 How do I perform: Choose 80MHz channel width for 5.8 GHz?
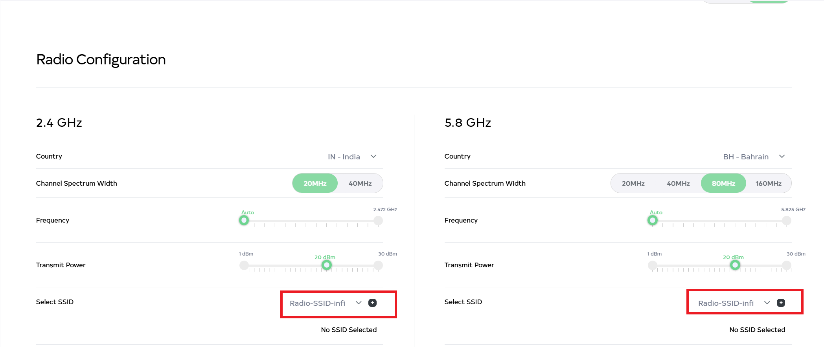pos(723,183)
